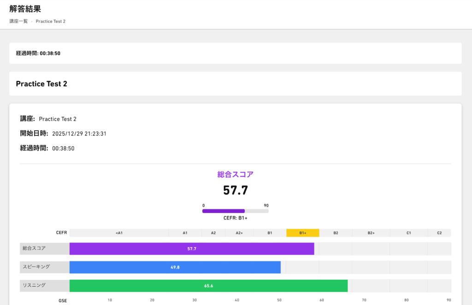Click the Practice Test 2 card heading
The image size is (472, 305).
click(41, 84)
